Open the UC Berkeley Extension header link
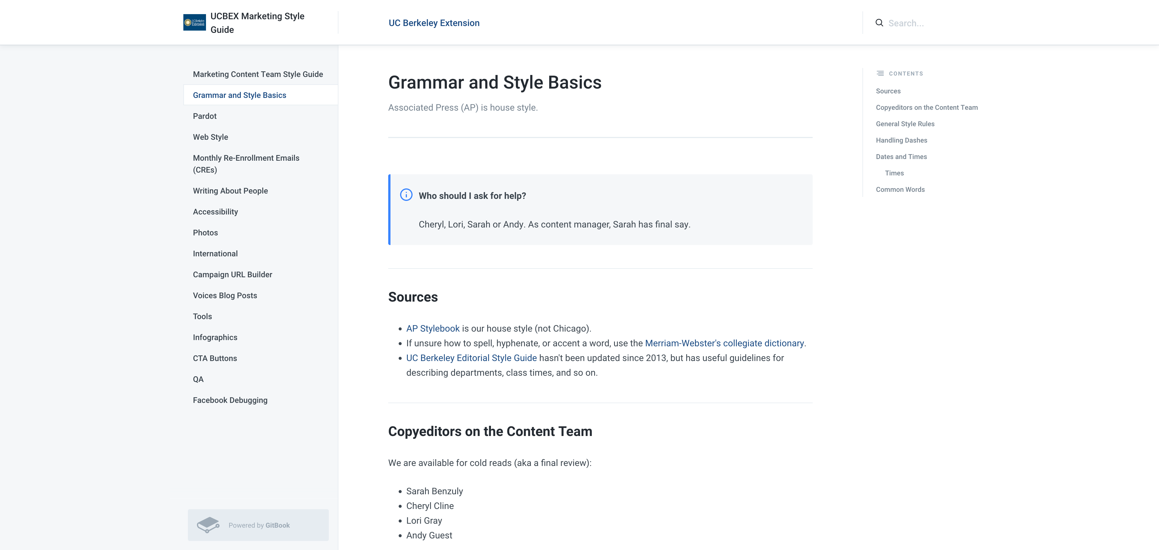The height and width of the screenshot is (550, 1159). pyautogui.click(x=434, y=23)
